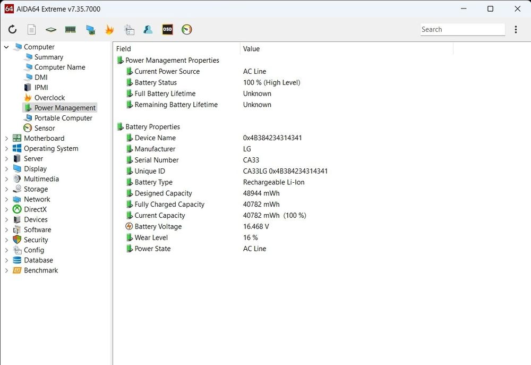
Task: Click the memory module toolbar icon
Action: pos(71,29)
